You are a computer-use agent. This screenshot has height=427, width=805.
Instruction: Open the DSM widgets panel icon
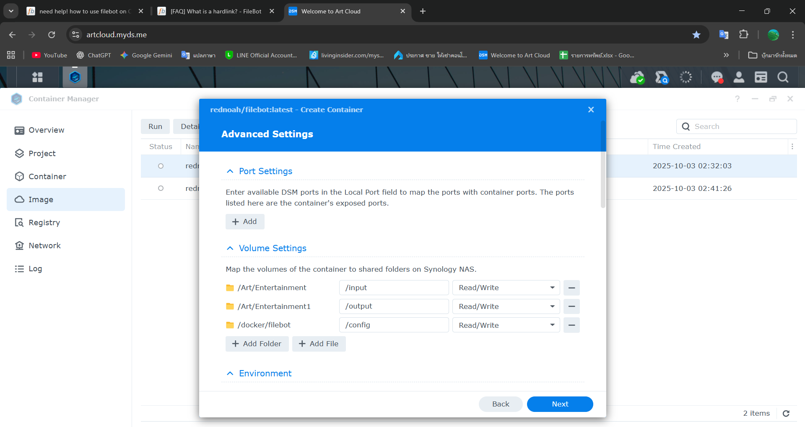coord(761,77)
